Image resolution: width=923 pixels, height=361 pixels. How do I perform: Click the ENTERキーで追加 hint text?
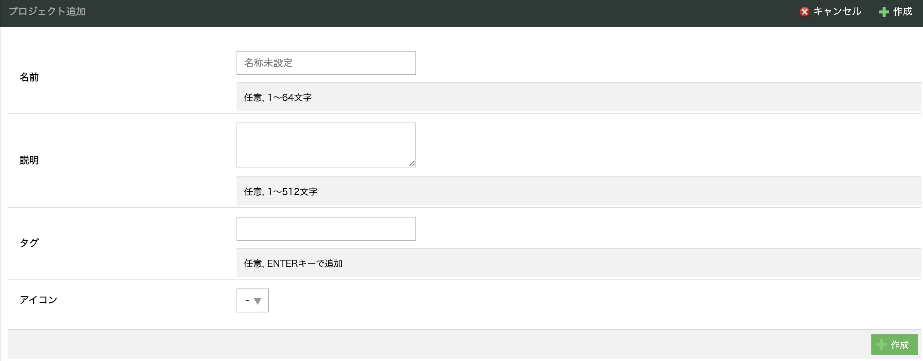[305, 263]
